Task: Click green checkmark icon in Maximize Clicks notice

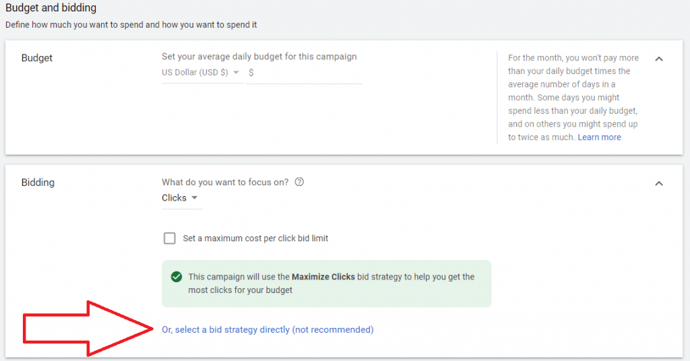Action: [x=177, y=277]
